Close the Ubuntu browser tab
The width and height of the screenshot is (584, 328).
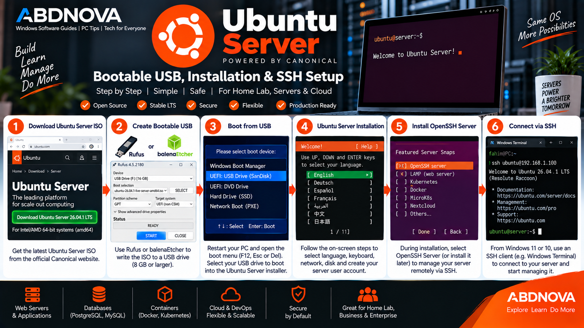point(60,140)
